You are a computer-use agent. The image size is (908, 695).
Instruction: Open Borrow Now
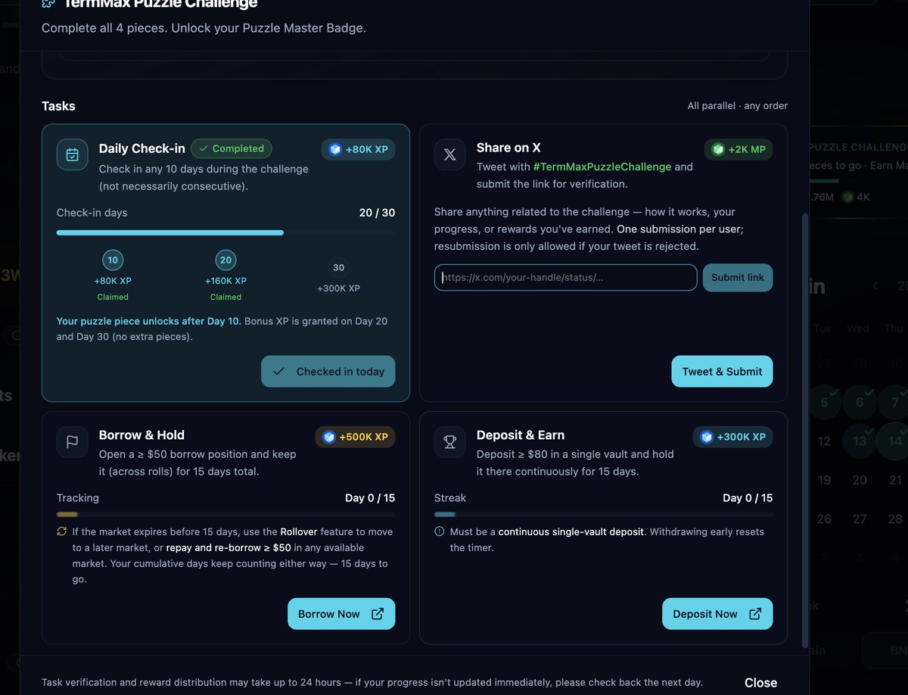341,614
